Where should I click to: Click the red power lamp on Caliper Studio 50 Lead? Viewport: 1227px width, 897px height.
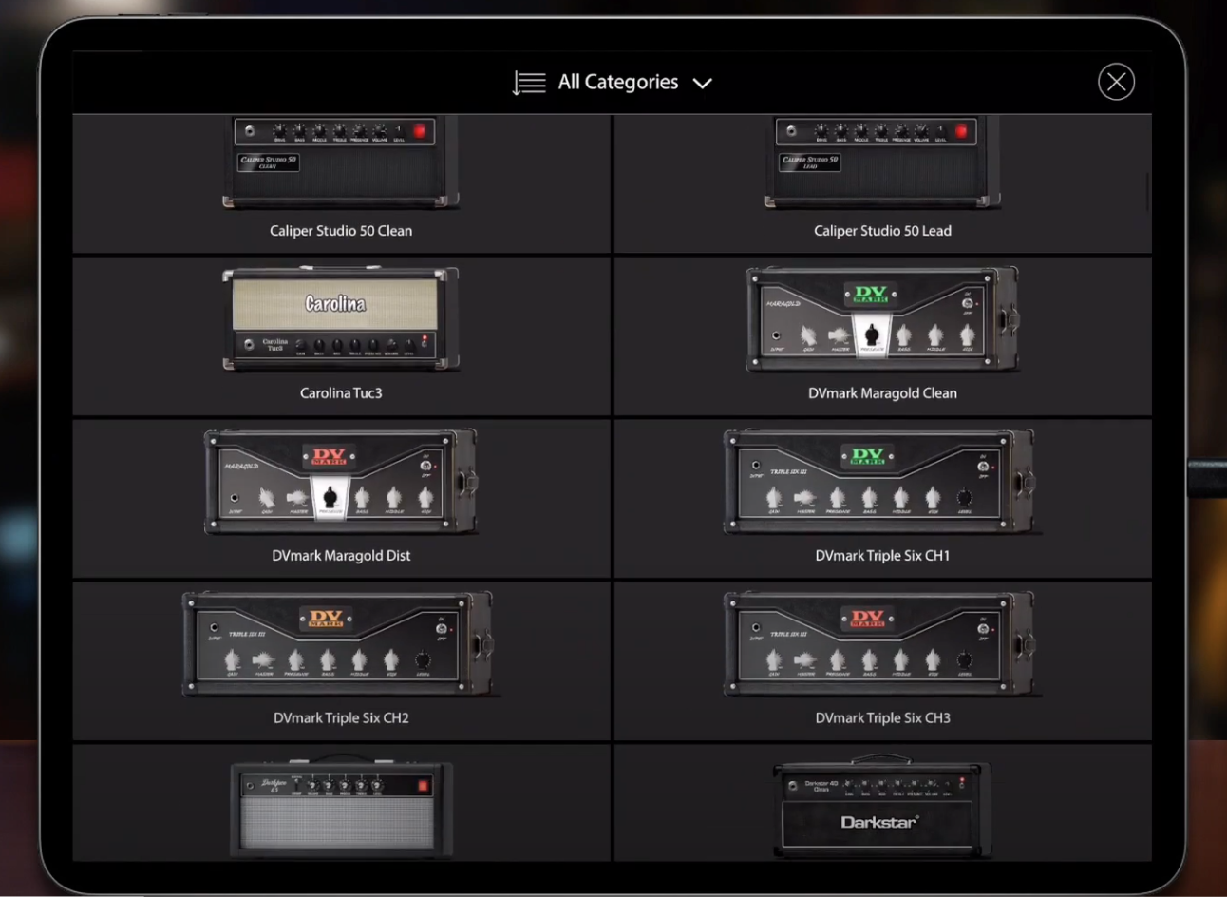[961, 130]
